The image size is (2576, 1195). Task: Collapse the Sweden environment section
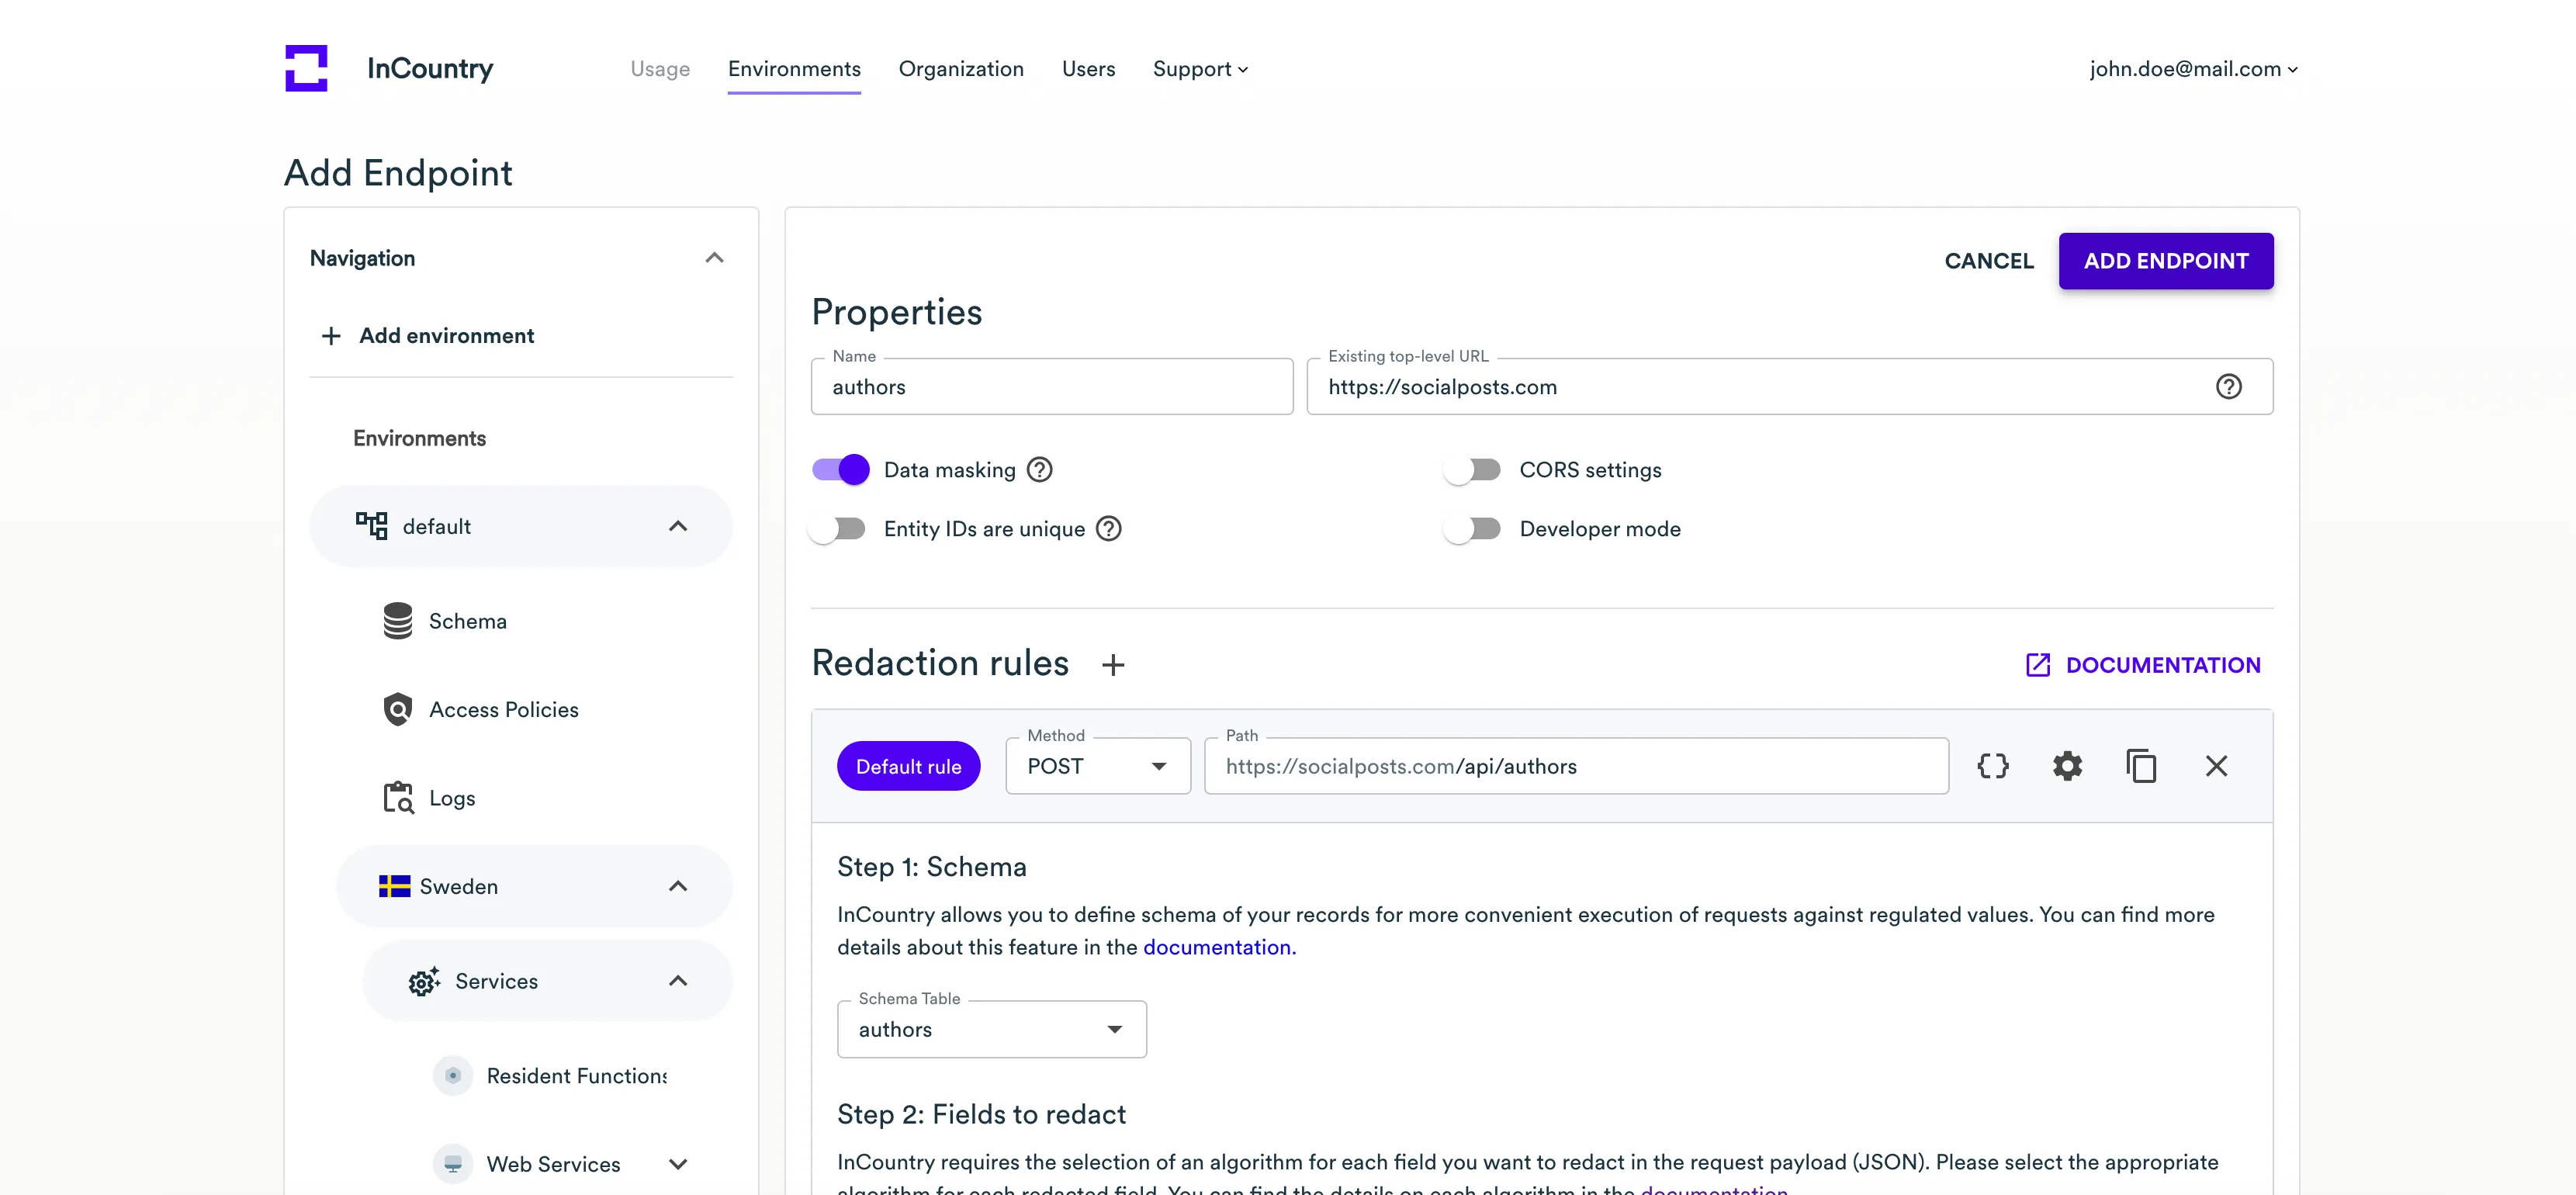pos(677,887)
